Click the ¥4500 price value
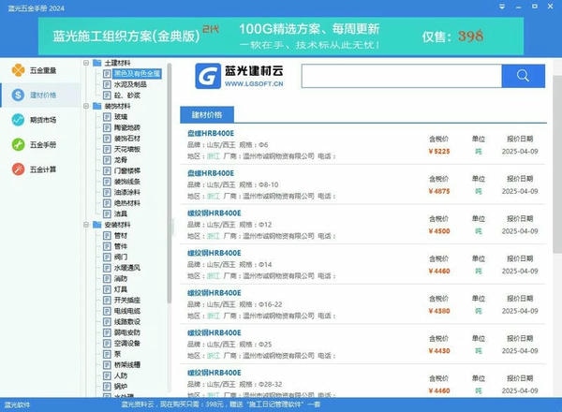 [439, 231]
